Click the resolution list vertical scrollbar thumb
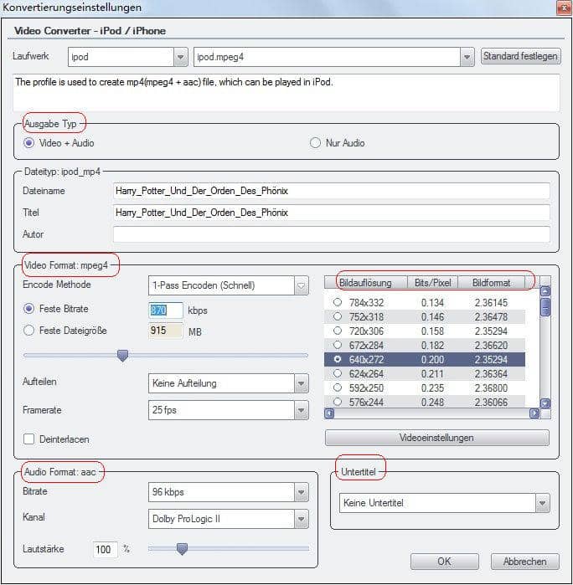This screenshot has height=585, width=573. (545, 307)
